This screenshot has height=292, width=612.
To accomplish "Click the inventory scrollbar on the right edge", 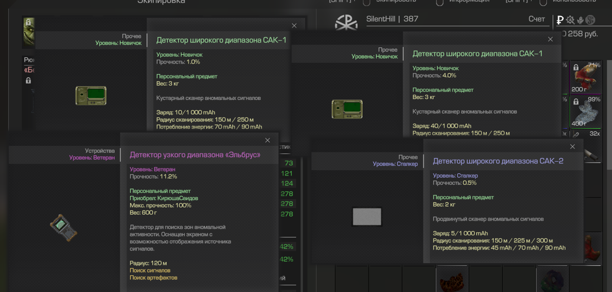I will (609, 115).
